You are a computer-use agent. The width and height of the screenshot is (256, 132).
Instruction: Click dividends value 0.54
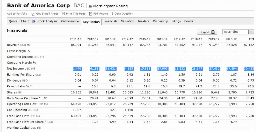coord(199,81)
